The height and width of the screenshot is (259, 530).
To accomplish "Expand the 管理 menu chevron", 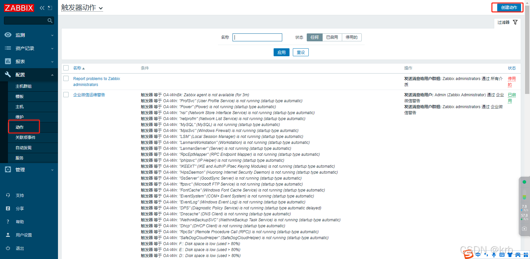I will coord(52,170).
